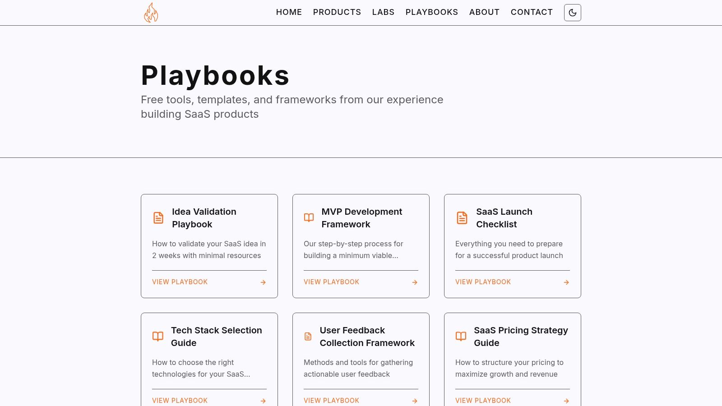The height and width of the screenshot is (406, 722).
Task: Click book icon on SaaS Pricing Strategy card
Action: [x=461, y=337]
